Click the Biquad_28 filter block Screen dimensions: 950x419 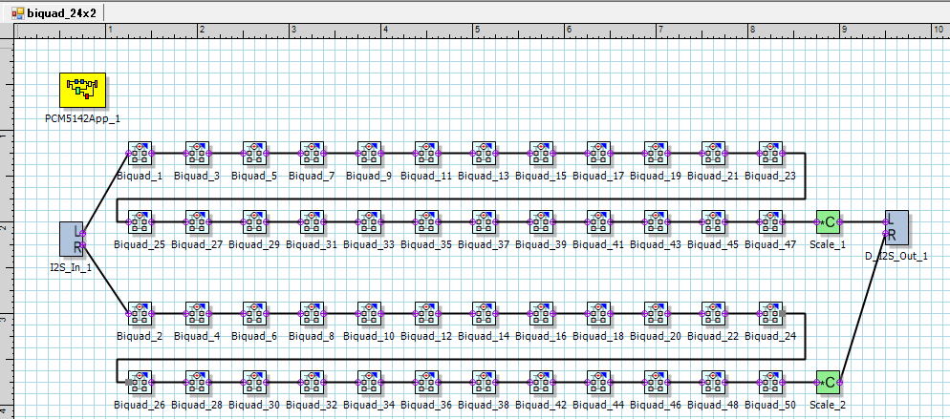click(197, 382)
